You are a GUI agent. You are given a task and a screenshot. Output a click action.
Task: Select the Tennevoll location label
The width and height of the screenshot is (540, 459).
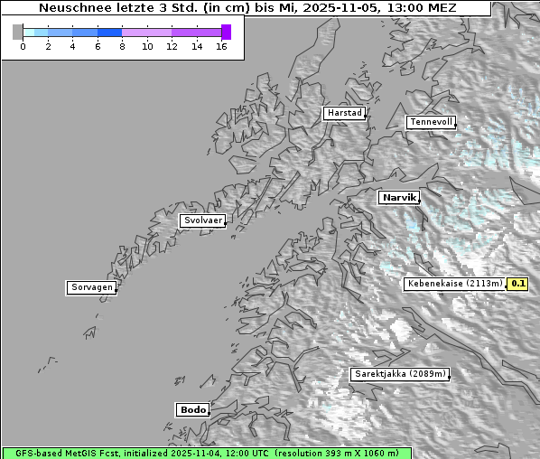coord(431,122)
